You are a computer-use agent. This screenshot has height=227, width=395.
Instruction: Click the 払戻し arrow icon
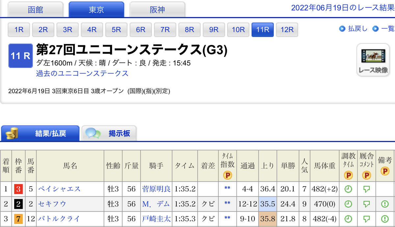point(342,29)
